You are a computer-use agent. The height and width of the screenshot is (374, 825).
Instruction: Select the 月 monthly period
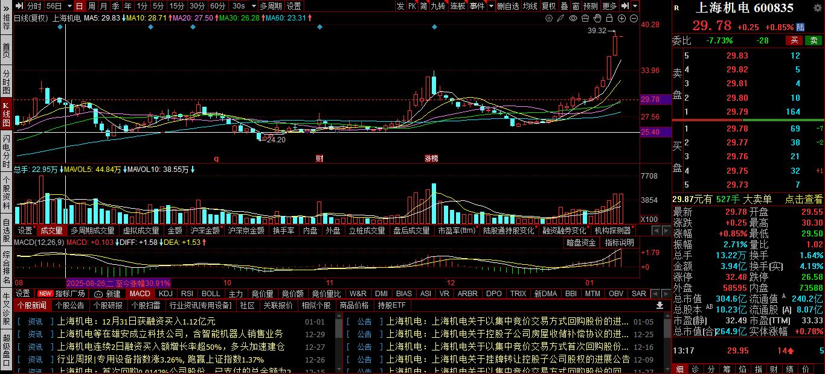(103, 6)
